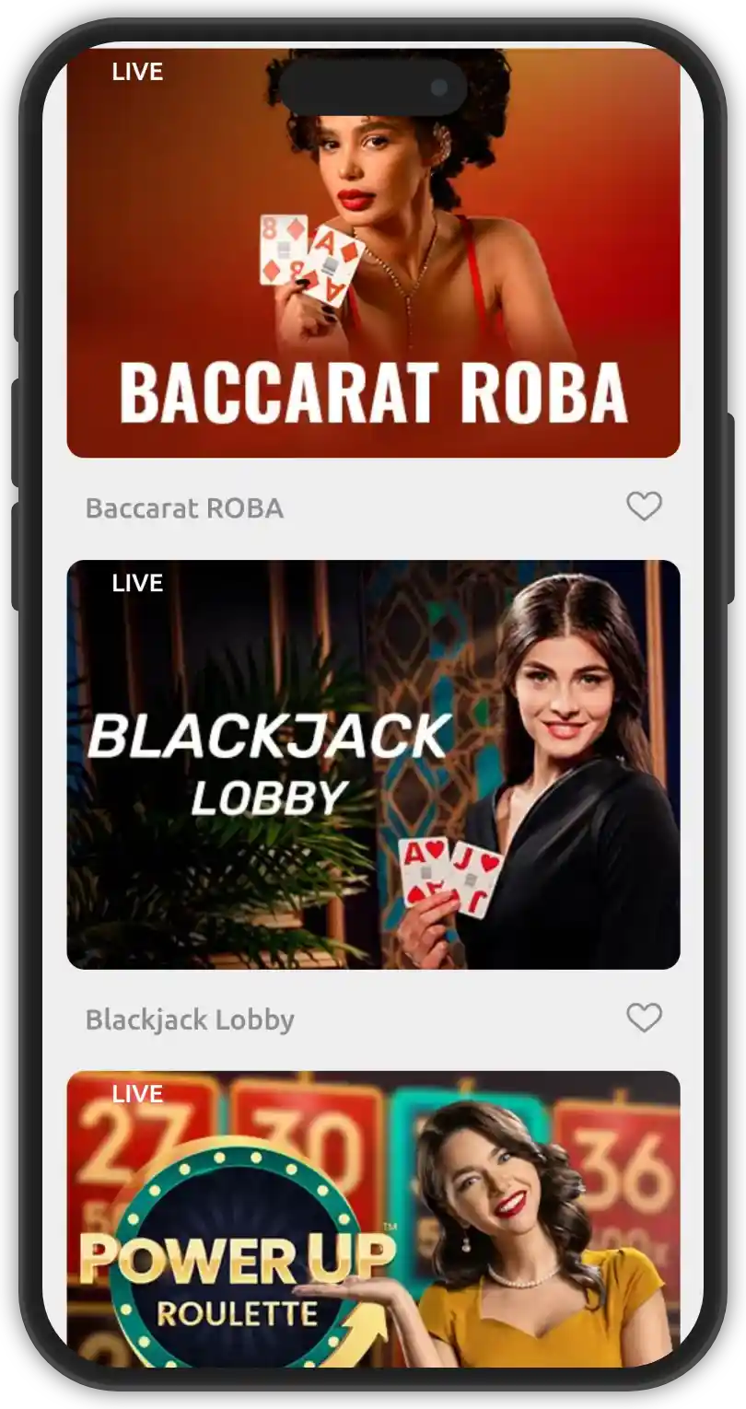The image size is (746, 1409).
Task: Click the LIVE badge on Baccarat ROBA
Action: click(137, 72)
